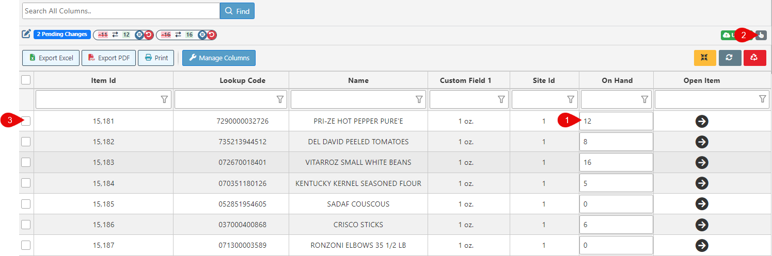Undo the 16 to 16 pending change
Screen dimensions: 772x256
click(212, 35)
